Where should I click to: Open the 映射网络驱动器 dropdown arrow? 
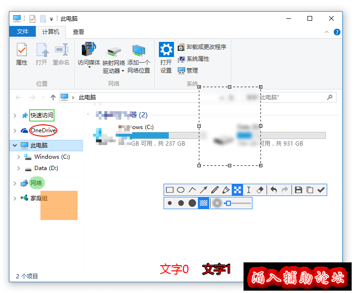(123, 71)
